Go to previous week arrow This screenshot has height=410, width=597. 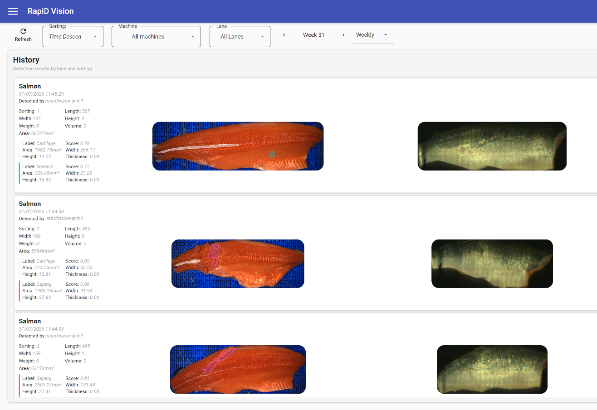(284, 35)
